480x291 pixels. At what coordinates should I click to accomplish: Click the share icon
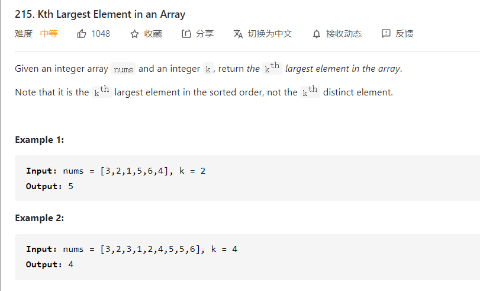pos(186,34)
